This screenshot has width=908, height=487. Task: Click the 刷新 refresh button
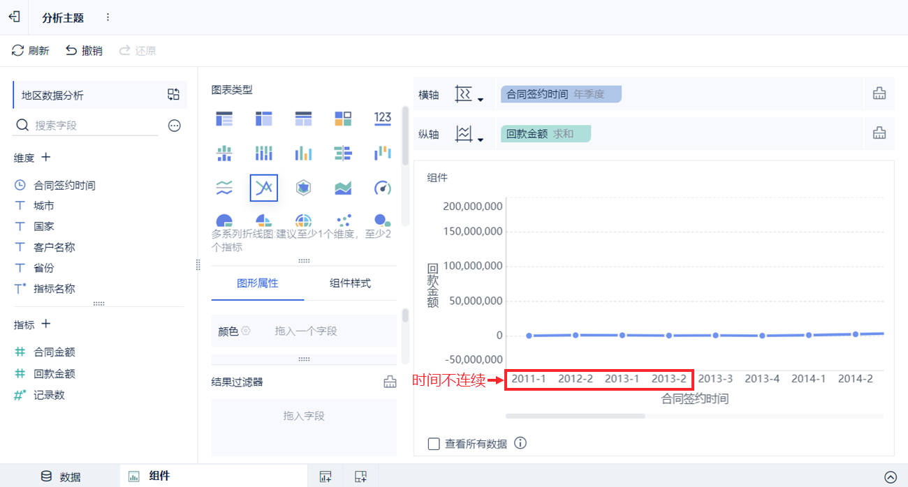click(x=31, y=50)
